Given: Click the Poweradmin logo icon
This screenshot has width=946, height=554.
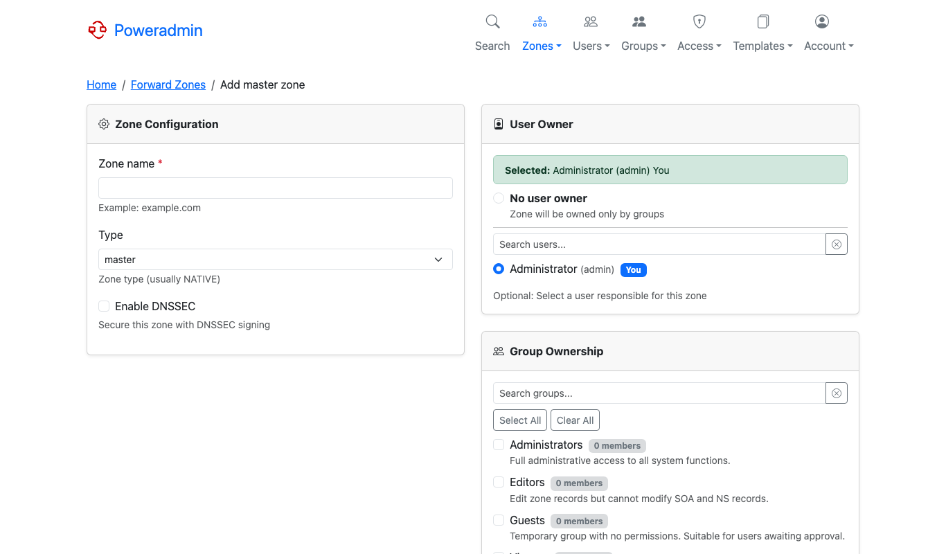Looking at the screenshot, I should [x=97, y=30].
